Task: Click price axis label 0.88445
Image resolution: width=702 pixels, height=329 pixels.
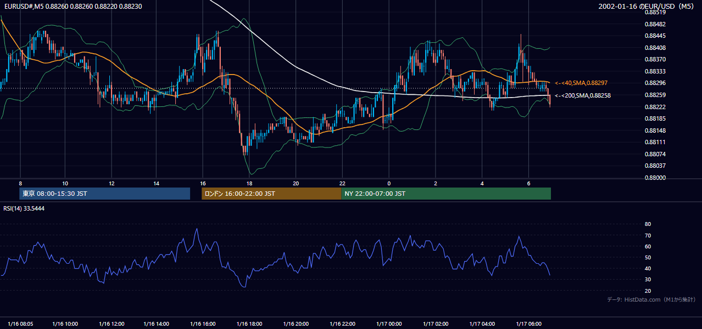Action: click(x=655, y=36)
